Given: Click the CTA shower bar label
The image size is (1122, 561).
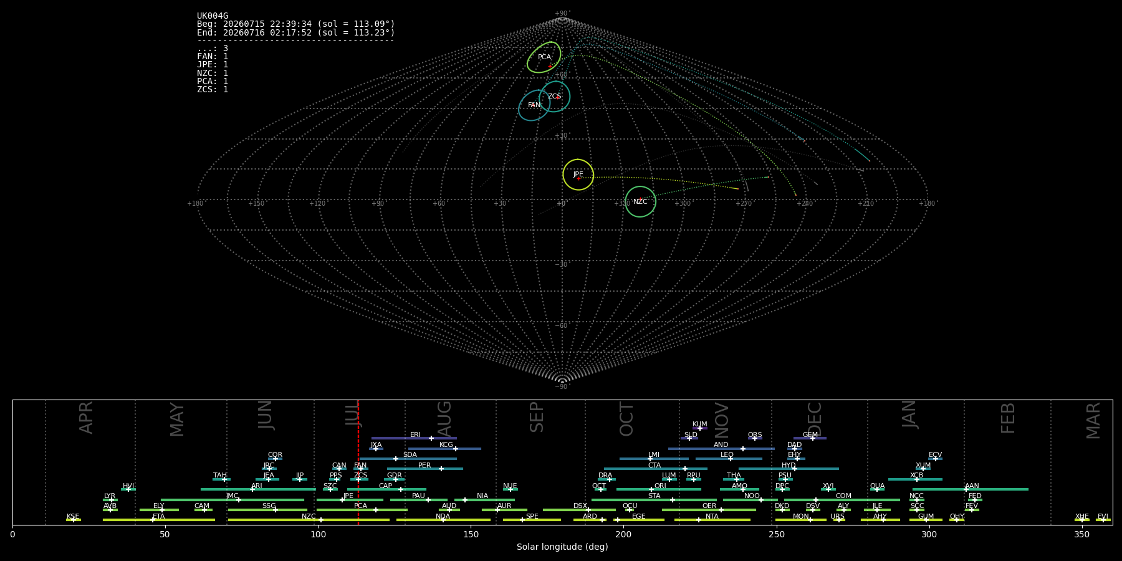Looking at the screenshot, I should pyautogui.click(x=654, y=466).
